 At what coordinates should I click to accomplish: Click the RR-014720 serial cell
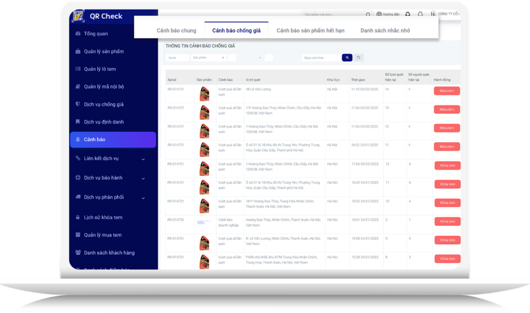click(x=175, y=220)
